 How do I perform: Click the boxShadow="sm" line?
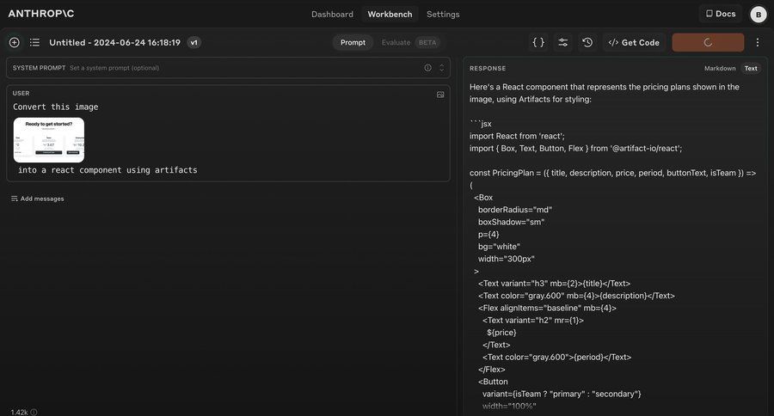pyautogui.click(x=511, y=222)
